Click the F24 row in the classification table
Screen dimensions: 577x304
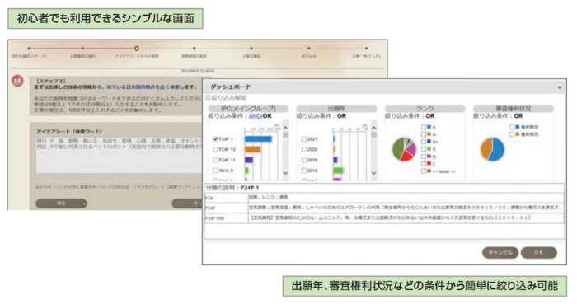tap(384, 198)
